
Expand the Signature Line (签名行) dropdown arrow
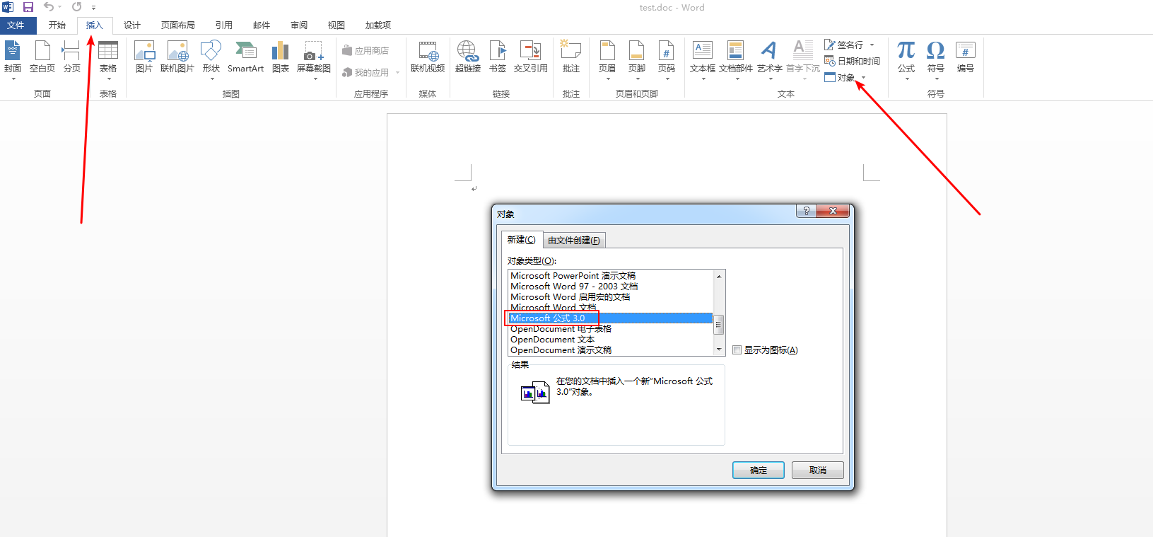(x=872, y=45)
